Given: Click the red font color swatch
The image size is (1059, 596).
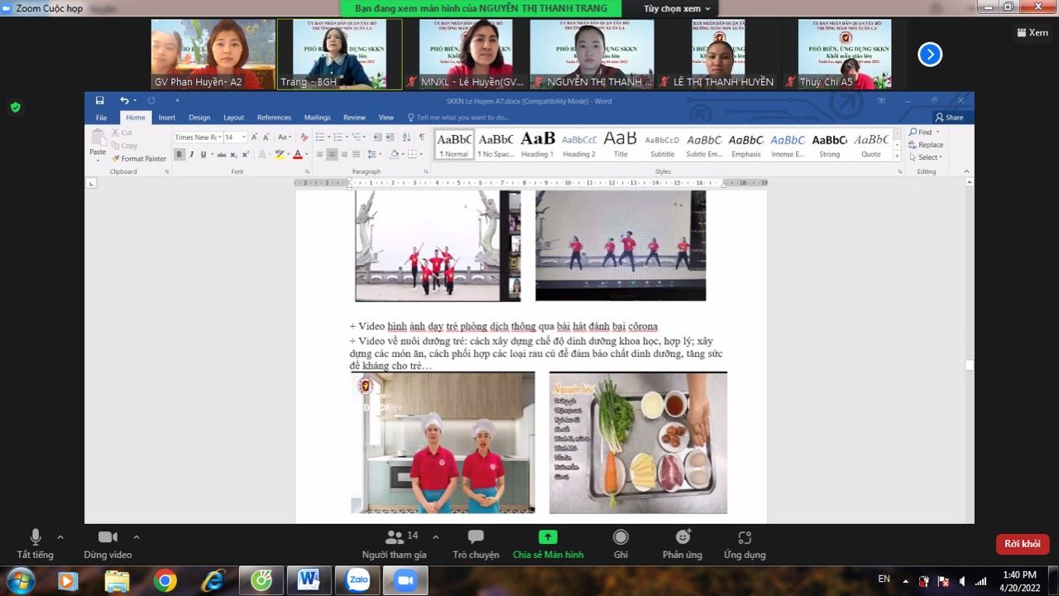Looking at the screenshot, I should tap(296, 155).
